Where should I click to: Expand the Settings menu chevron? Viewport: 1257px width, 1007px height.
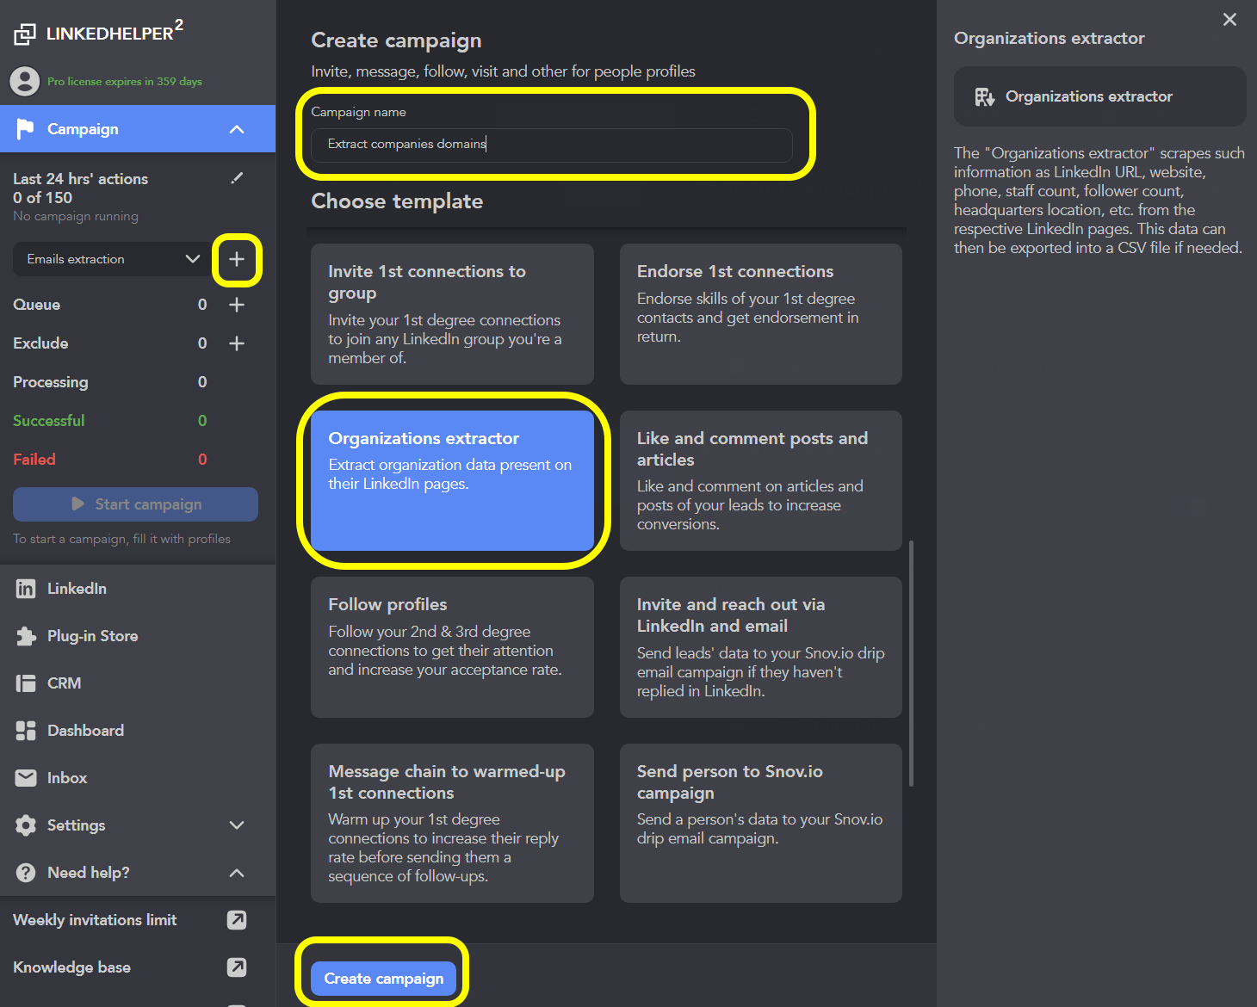click(237, 825)
